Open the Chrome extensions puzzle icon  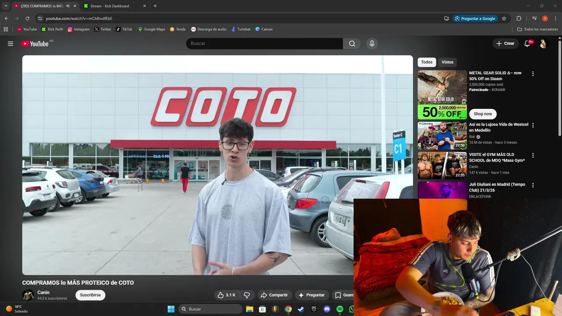519,18
